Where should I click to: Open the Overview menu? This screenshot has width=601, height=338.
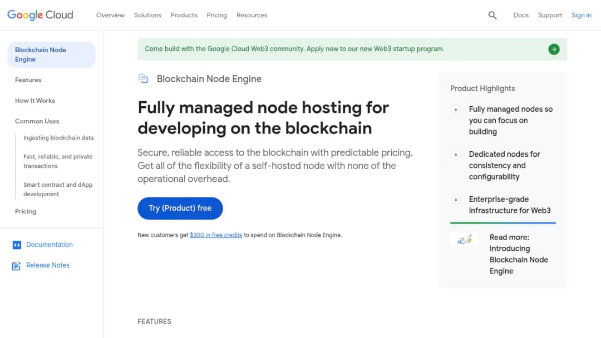point(110,16)
